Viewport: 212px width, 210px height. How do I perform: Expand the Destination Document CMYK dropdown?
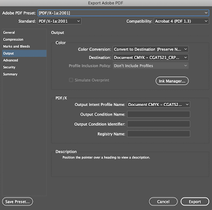tap(151, 57)
